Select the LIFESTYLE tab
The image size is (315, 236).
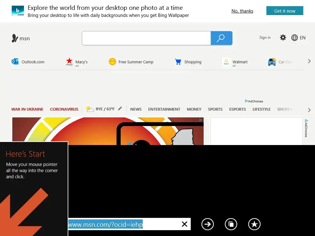point(261,109)
